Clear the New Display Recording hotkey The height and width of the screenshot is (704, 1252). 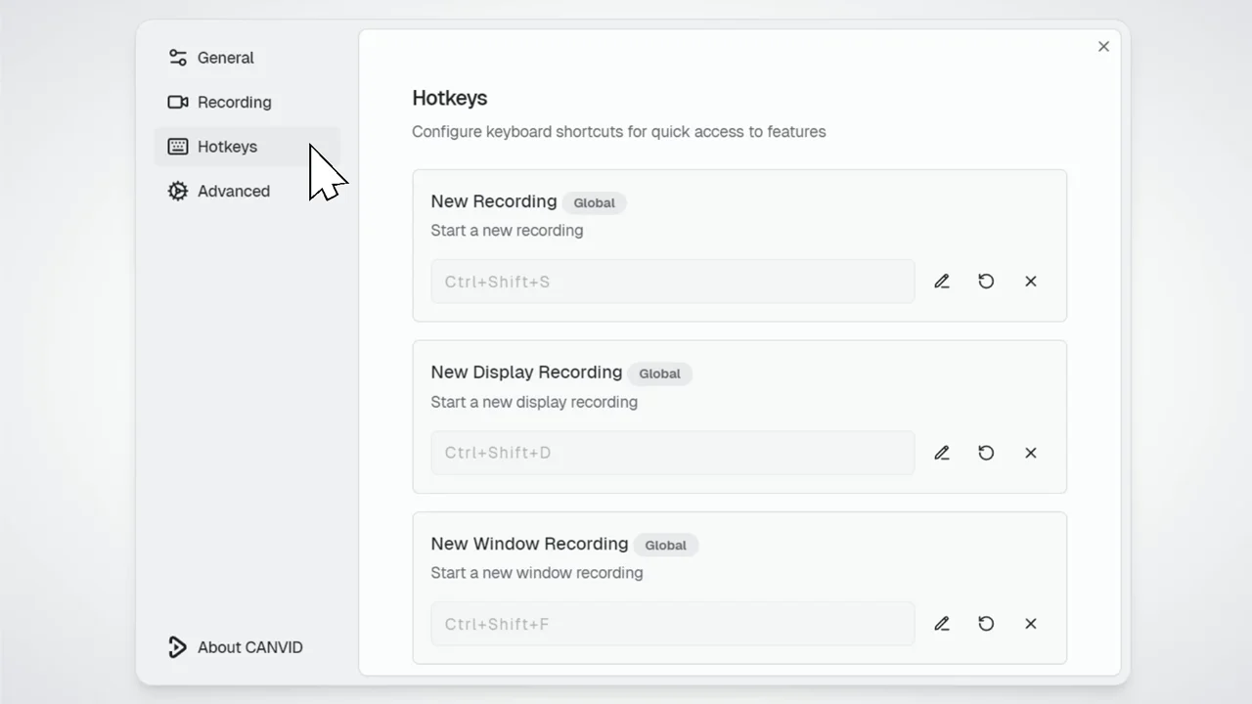click(x=1030, y=452)
